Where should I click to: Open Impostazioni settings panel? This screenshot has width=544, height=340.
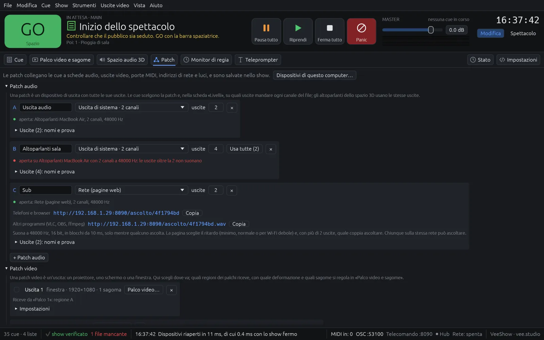click(518, 60)
